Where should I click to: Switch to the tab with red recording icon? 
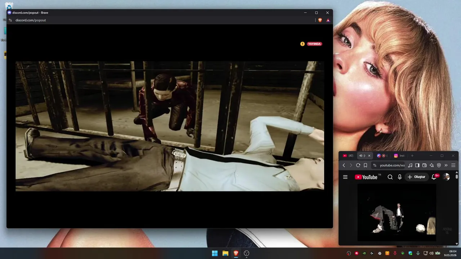382,156
